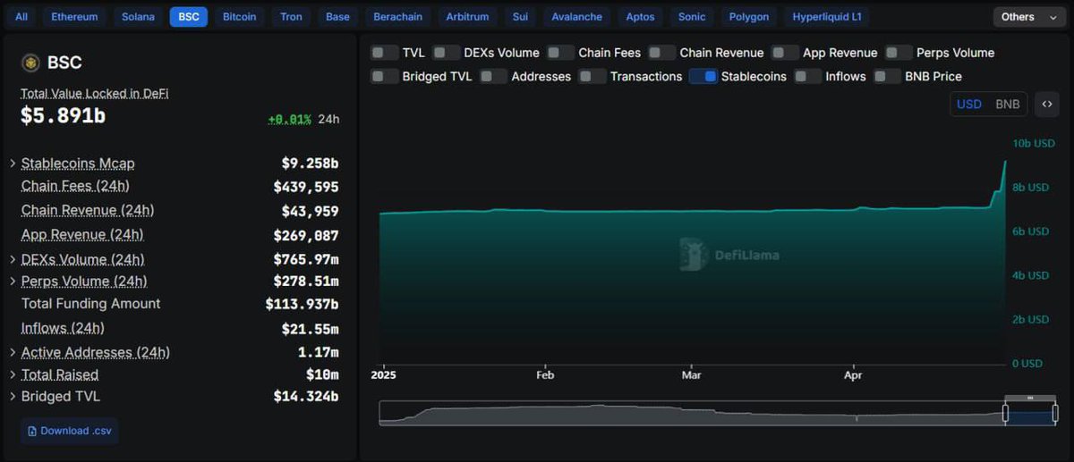Go to the Base chain tab
This screenshot has height=462, width=1074.
pyautogui.click(x=337, y=17)
